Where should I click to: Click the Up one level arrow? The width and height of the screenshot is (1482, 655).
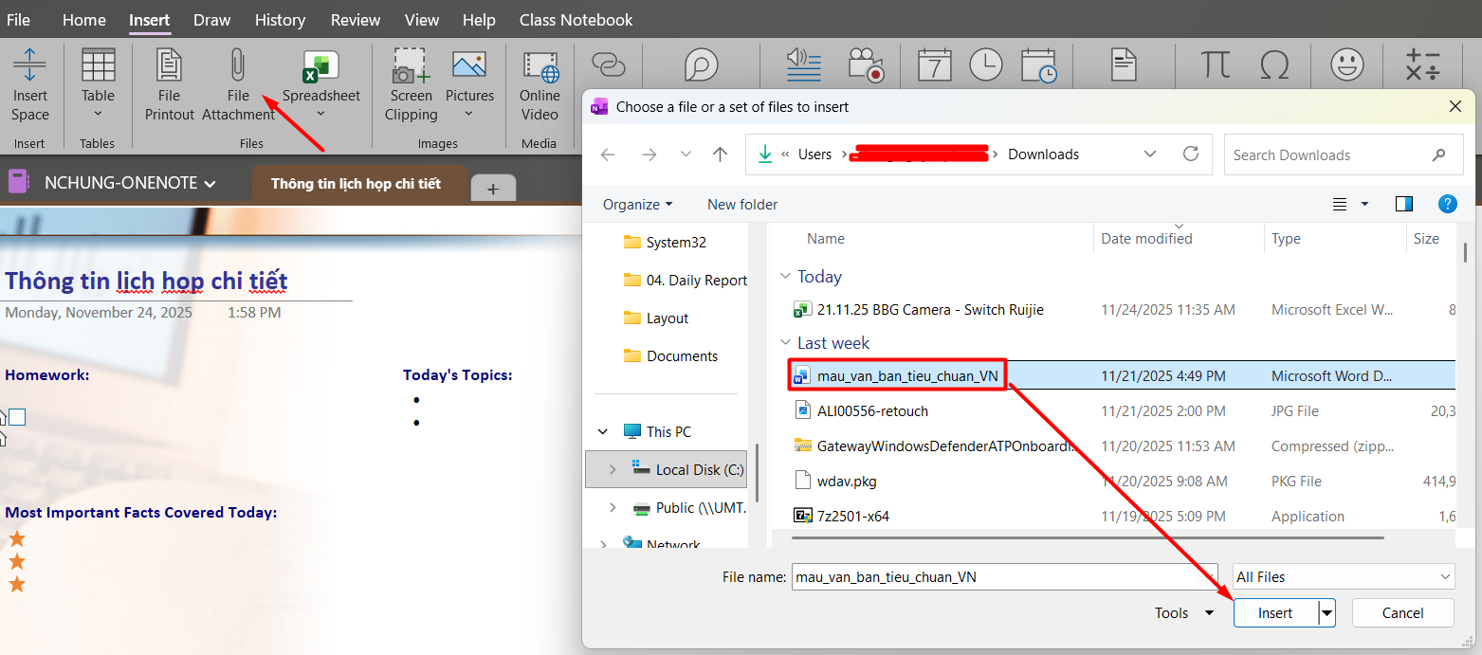pyautogui.click(x=721, y=155)
